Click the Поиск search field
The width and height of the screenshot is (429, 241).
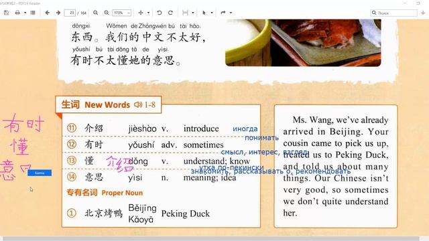[394, 13]
